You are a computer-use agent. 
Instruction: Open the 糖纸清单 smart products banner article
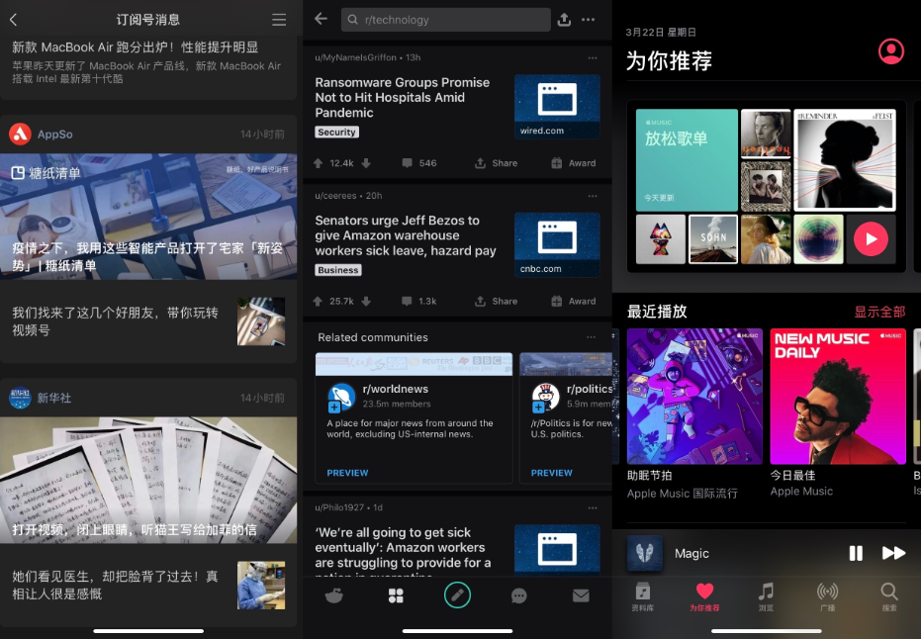click(x=148, y=217)
